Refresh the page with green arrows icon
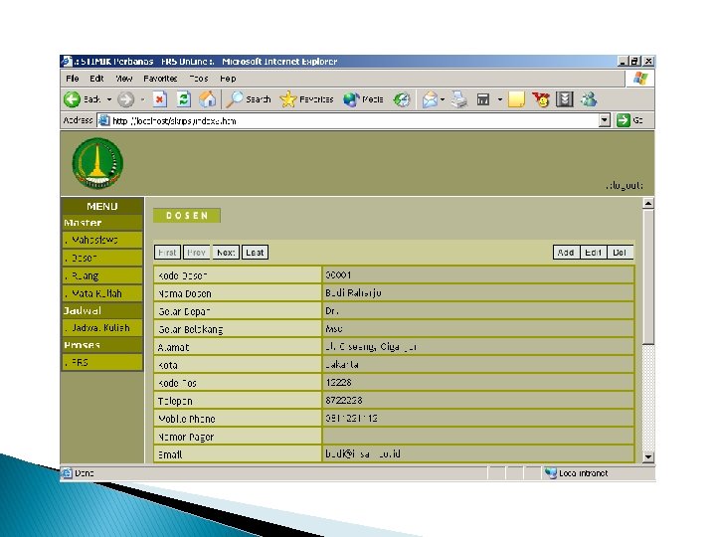 pos(184,99)
